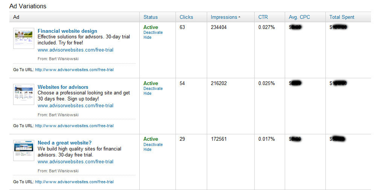
Task: Deactivate the Financial website design ad
Action: 153,32
